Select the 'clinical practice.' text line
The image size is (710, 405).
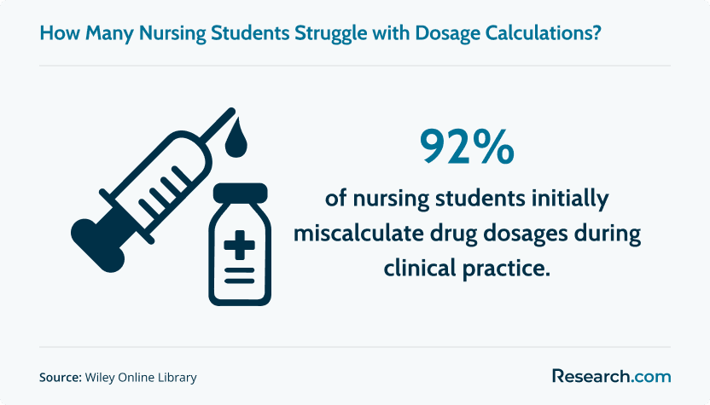[x=467, y=269]
